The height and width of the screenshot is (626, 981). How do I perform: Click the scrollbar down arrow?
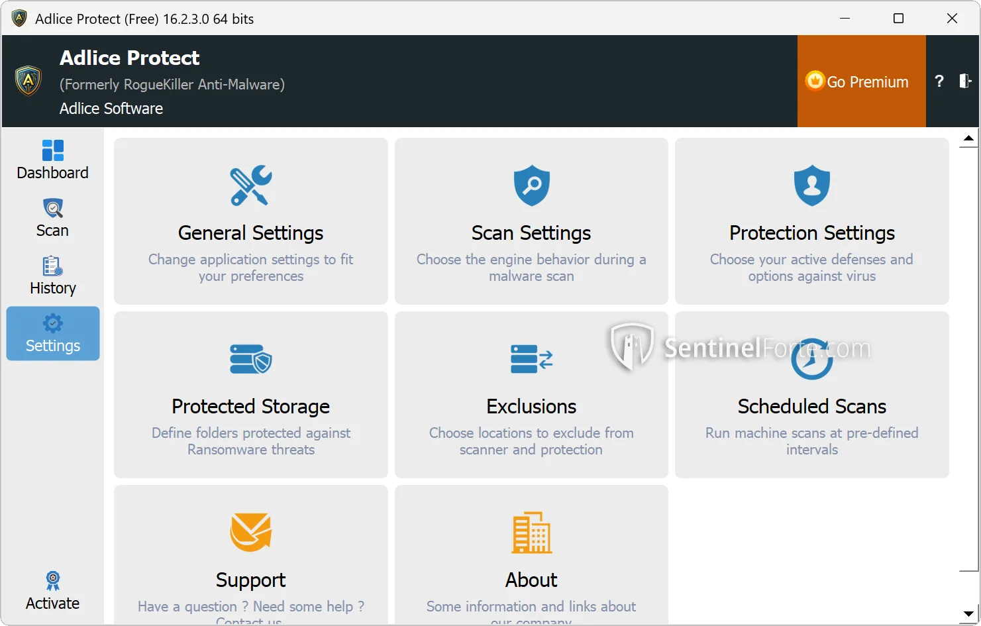(x=968, y=613)
